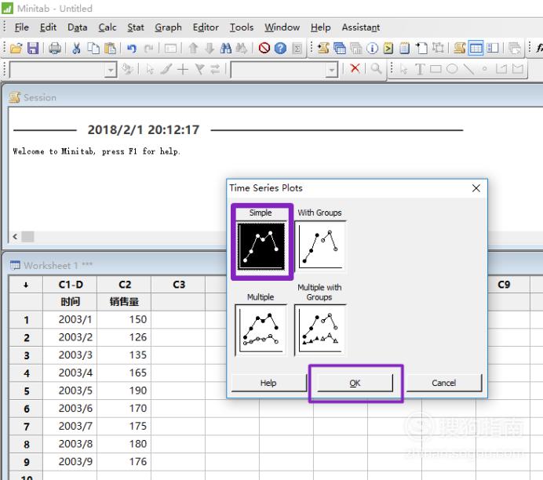This screenshot has width=543, height=480.
Task: Open the File menu
Action: [21, 27]
